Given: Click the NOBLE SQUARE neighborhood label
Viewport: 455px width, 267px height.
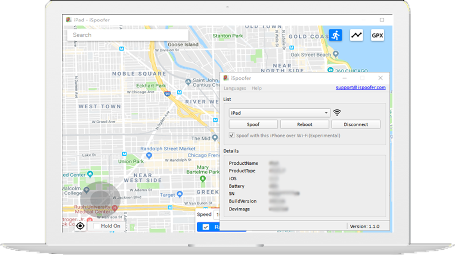Looking at the screenshot, I should [139, 73].
